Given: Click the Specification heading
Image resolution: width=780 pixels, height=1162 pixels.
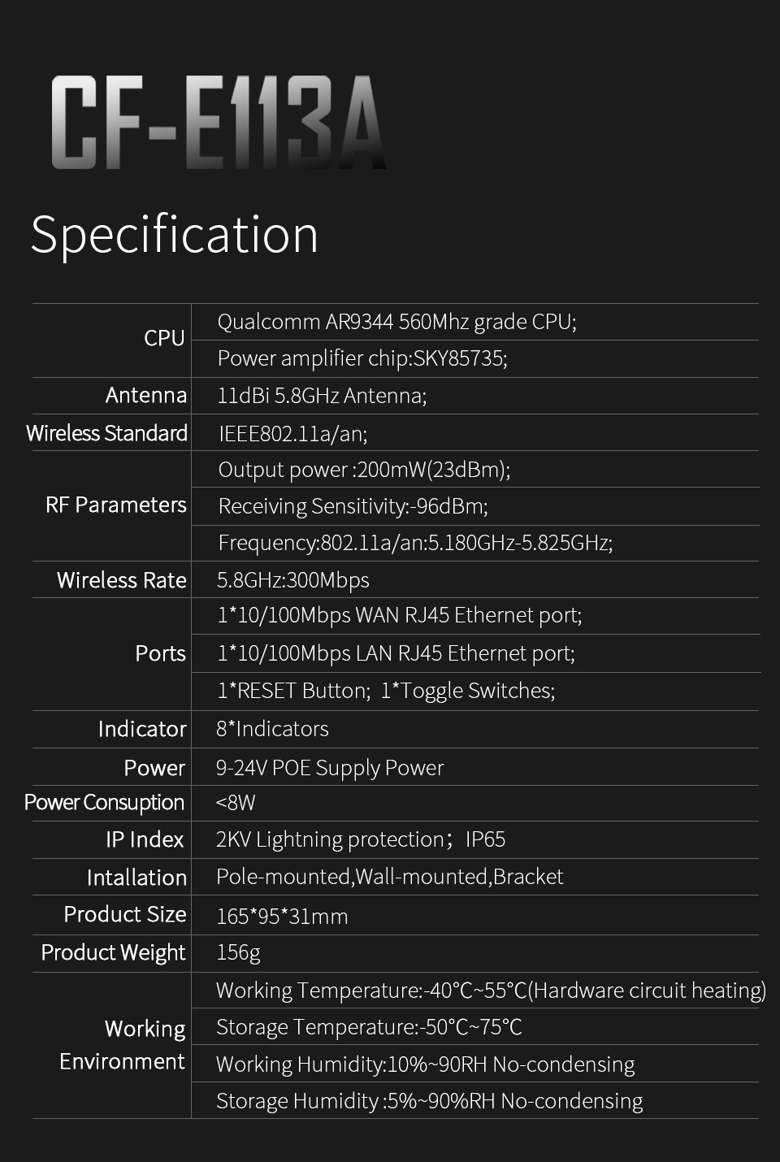Looking at the screenshot, I should (x=174, y=235).
